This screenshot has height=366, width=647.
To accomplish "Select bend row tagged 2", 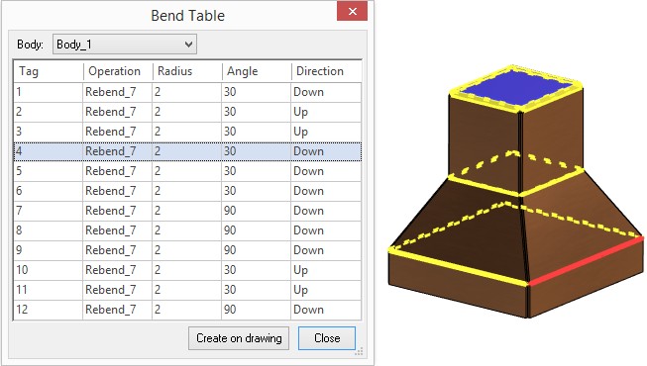I will pos(187,112).
